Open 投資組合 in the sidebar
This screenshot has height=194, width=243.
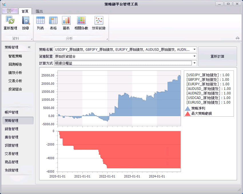point(15,89)
